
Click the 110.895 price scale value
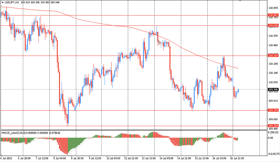273,8
